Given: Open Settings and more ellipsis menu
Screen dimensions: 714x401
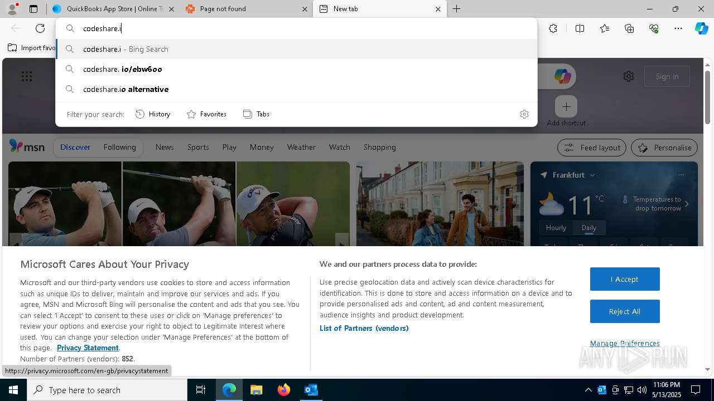Looking at the screenshot, I should (678, 28).
